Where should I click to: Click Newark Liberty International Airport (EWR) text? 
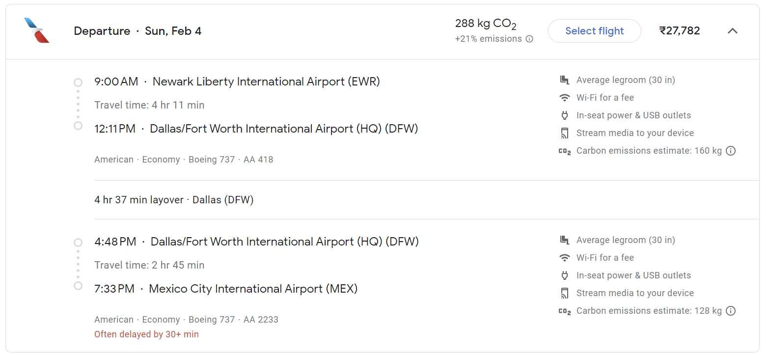[x=266, y=82]
